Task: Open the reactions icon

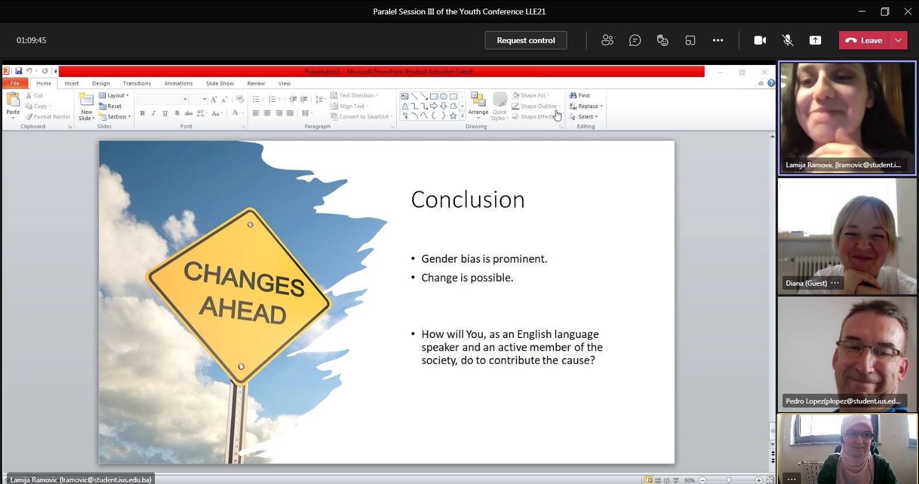Action: 662,40
